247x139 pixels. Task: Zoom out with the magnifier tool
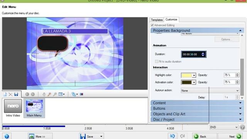[55, 94]
